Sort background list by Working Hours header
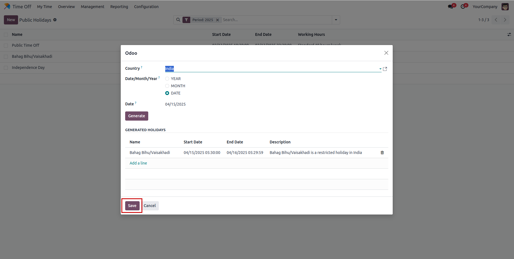Viewport: 514px width, 259px height. coord(311,34)
